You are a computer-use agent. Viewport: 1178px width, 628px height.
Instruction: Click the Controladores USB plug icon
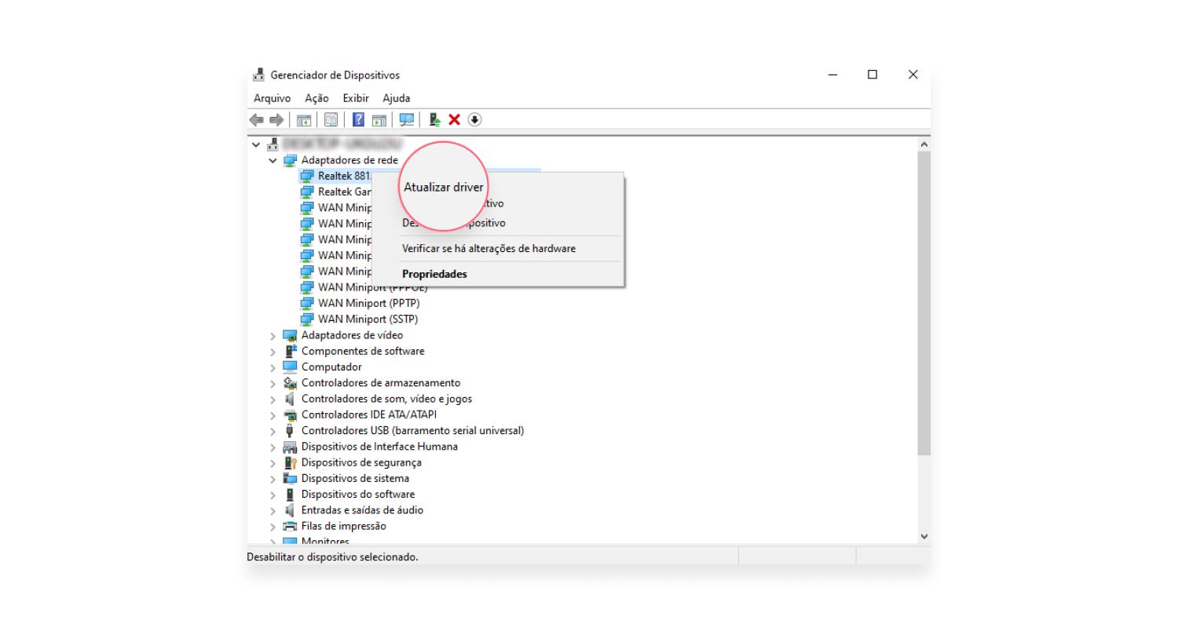(x=291, y=430)
